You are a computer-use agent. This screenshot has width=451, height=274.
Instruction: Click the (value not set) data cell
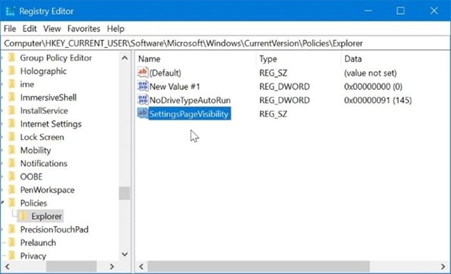click(370, 73)
